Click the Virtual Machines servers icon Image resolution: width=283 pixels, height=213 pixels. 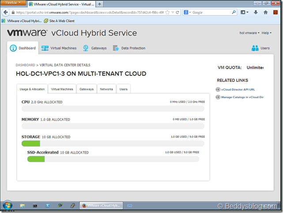(x=45, y=48)
